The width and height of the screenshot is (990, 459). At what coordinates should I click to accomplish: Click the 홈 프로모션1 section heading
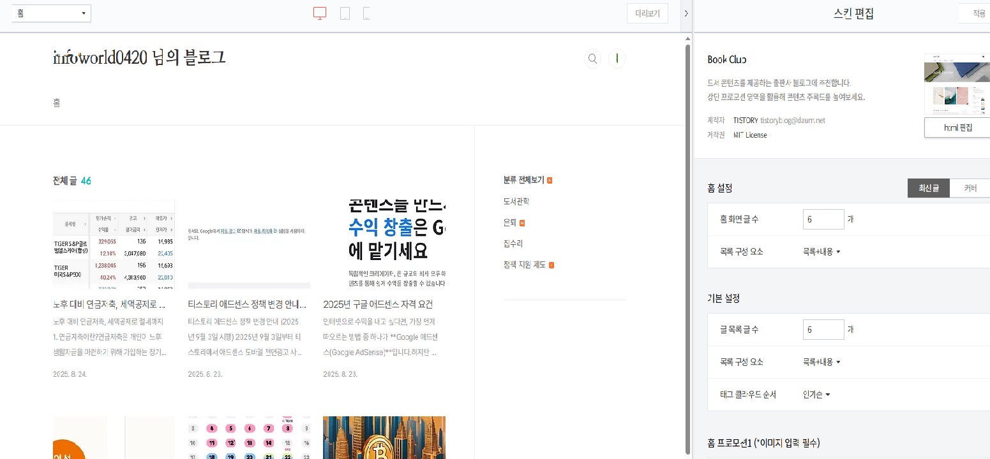763,443
